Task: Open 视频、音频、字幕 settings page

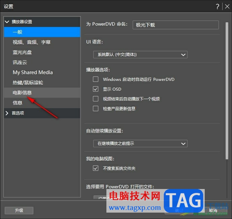Action: (x=42, y=42)
